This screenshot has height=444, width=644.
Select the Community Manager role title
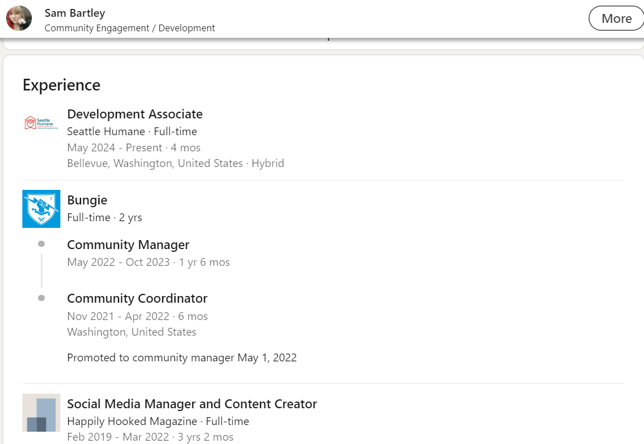pos(128,245)
